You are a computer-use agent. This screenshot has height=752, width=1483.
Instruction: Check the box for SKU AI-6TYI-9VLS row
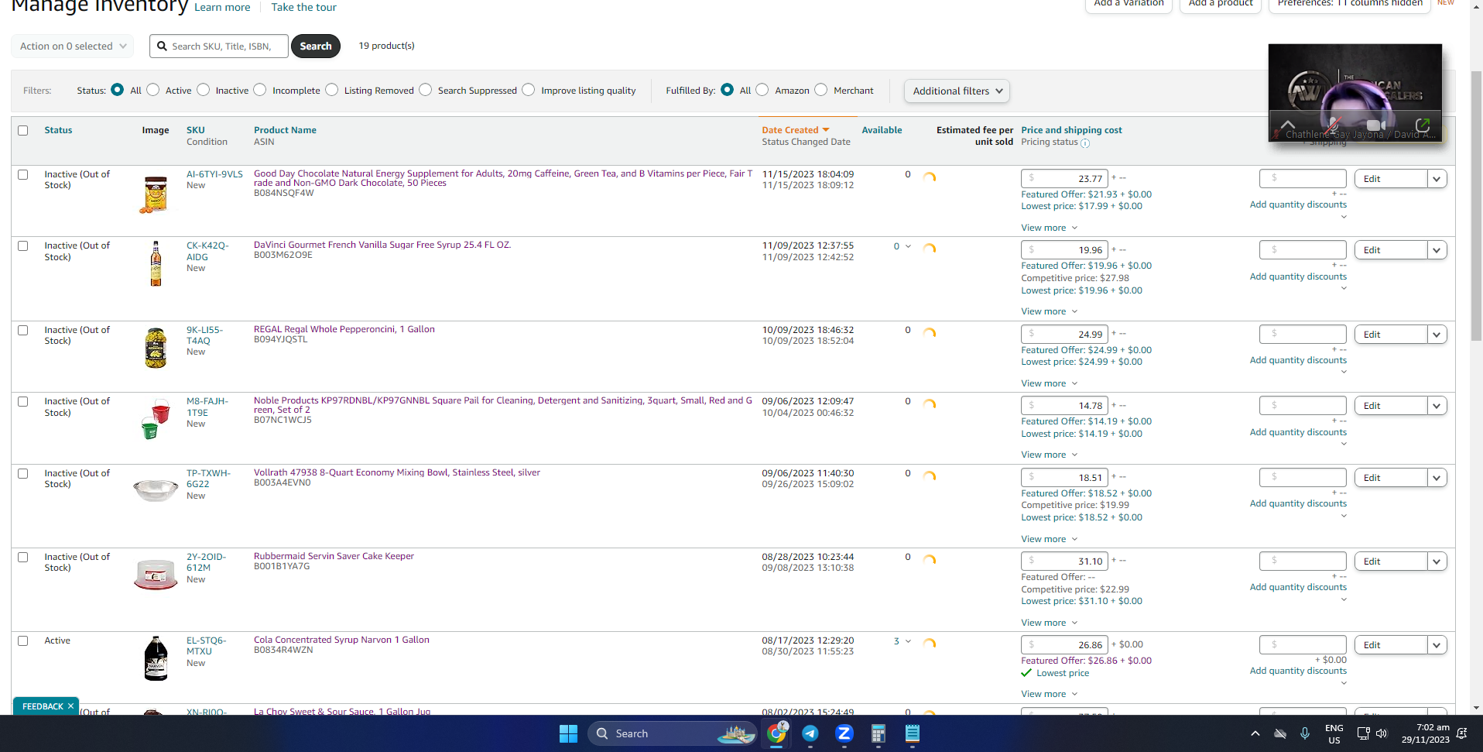[x=23, y=175]
